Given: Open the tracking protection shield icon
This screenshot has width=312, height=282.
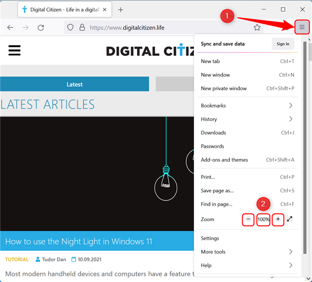Looking at the screenshot, I should (x=70, y=27).
